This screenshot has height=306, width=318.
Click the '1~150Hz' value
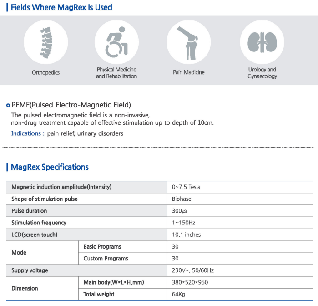183,223
